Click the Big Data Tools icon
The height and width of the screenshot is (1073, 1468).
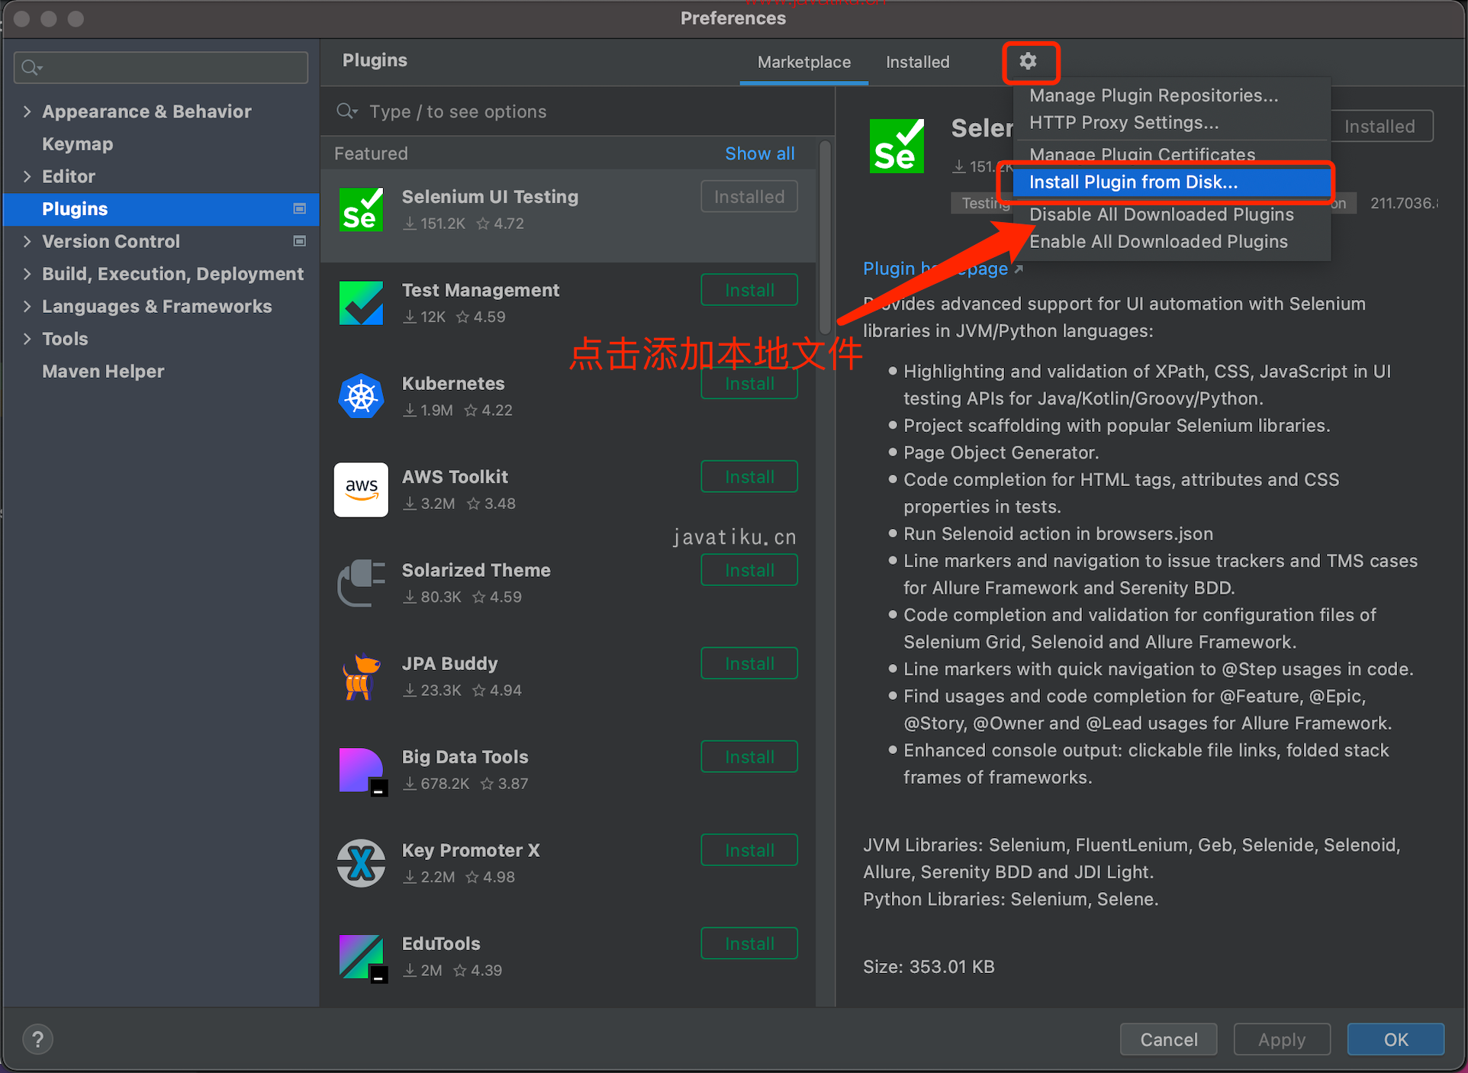coord(361,770)
